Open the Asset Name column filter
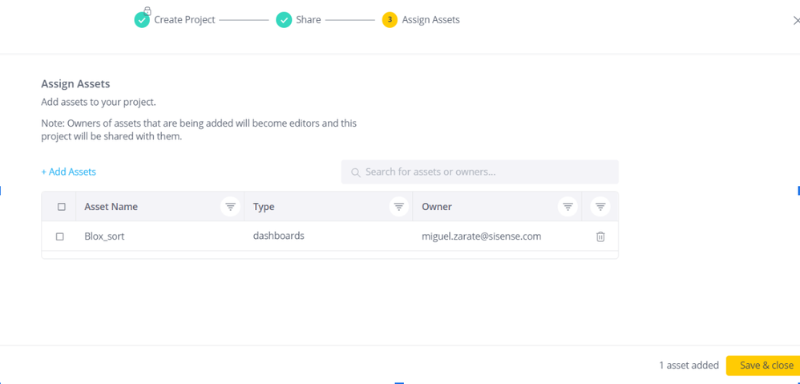Screen dimensions: 800x384 click(230, 207)
